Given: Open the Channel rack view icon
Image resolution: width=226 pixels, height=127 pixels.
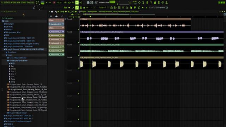Looking at the screenshot, I should click(119, 7).
